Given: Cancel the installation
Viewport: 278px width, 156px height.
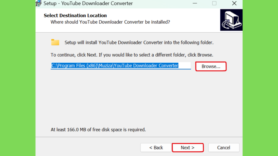Looking at the screenshot, I should point(224,148).
